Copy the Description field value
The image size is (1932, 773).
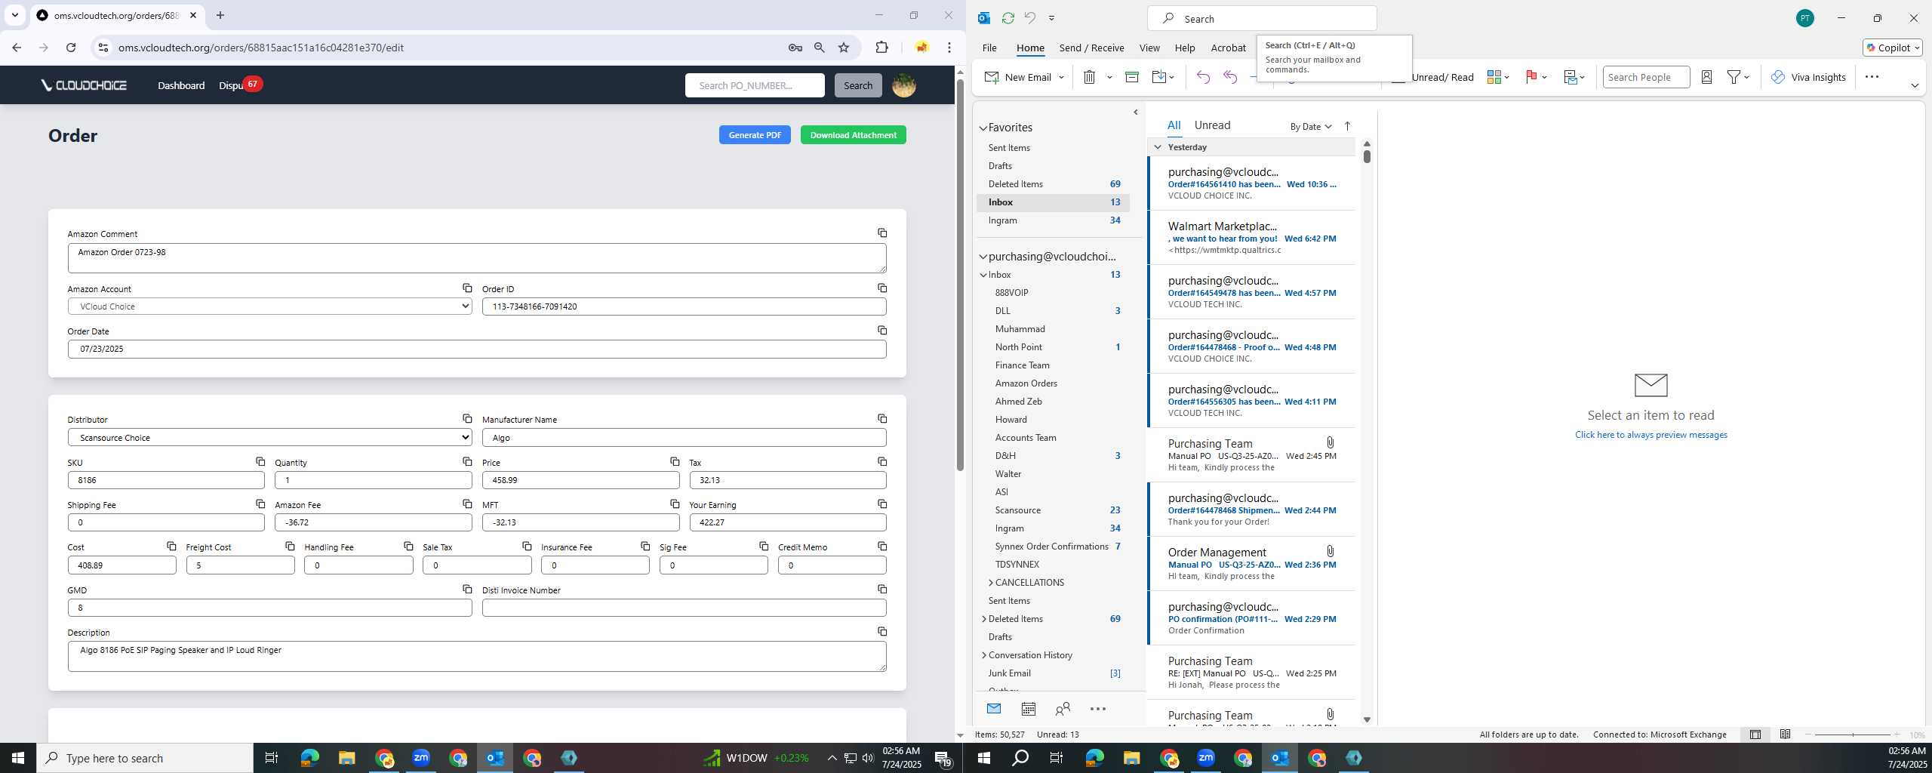(881, 632)
